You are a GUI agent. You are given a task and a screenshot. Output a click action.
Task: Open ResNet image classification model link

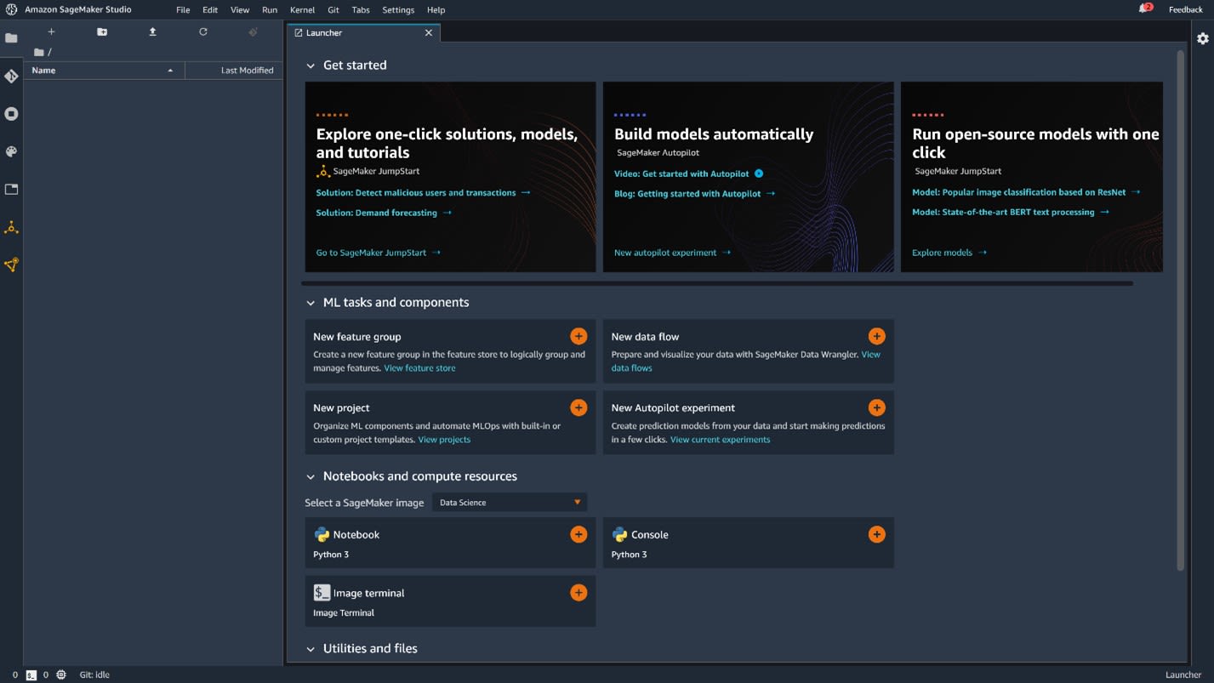pos(1026,192)
